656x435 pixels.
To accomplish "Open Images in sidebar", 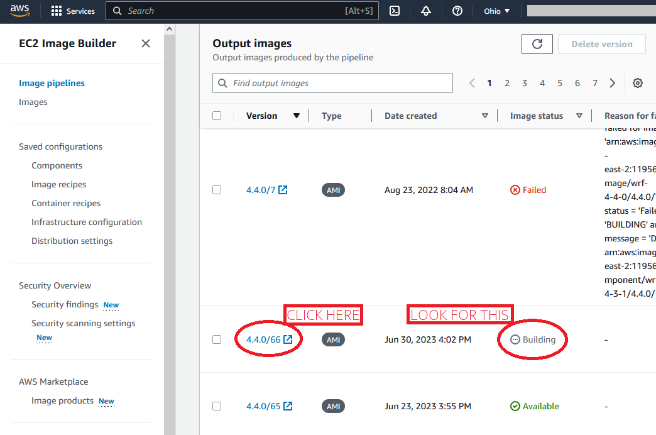I will [x=33, y=102].
